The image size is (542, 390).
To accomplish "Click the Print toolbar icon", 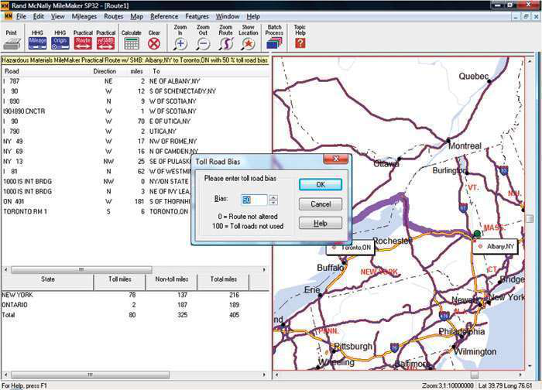I will tap(12, 39).
